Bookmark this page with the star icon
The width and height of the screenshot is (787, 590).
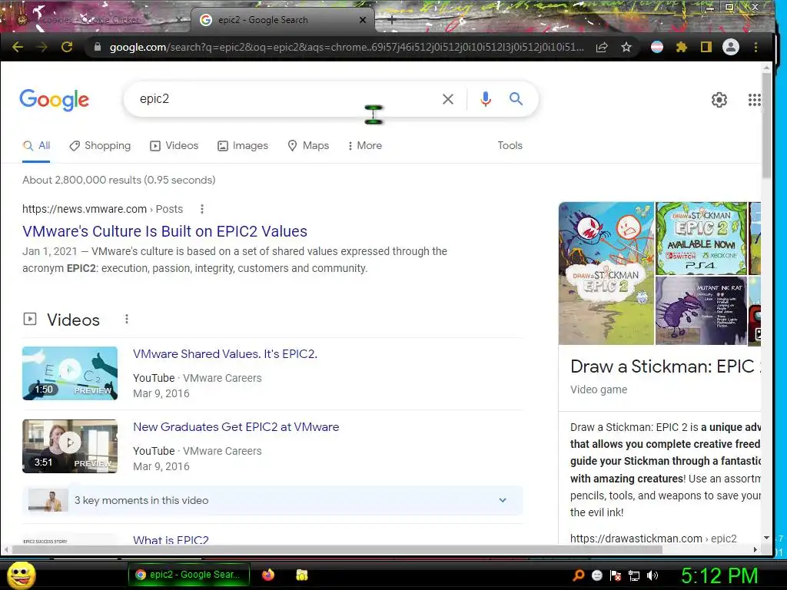tap(626, 47)
